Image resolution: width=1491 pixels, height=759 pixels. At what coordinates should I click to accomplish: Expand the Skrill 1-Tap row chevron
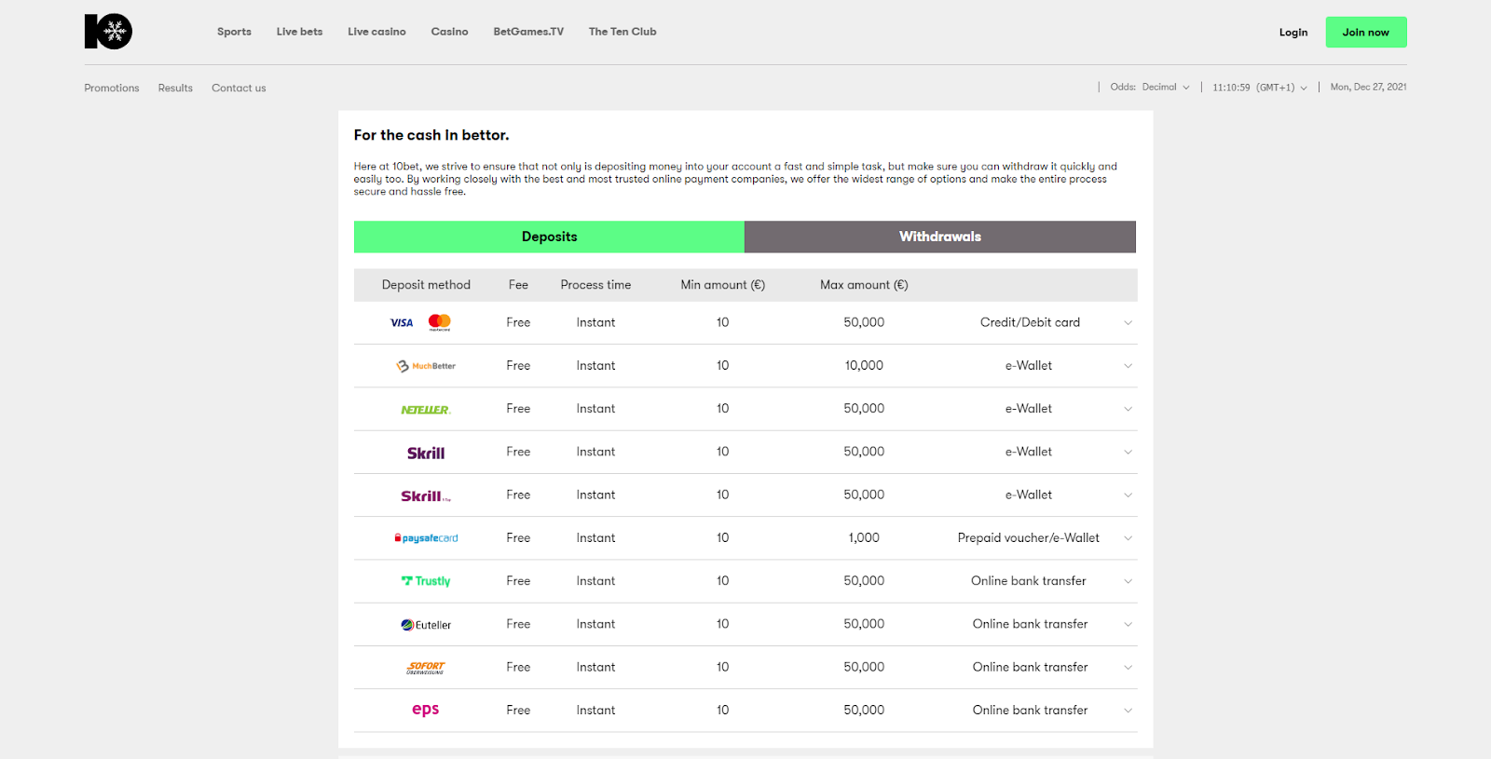[1128, 495]
